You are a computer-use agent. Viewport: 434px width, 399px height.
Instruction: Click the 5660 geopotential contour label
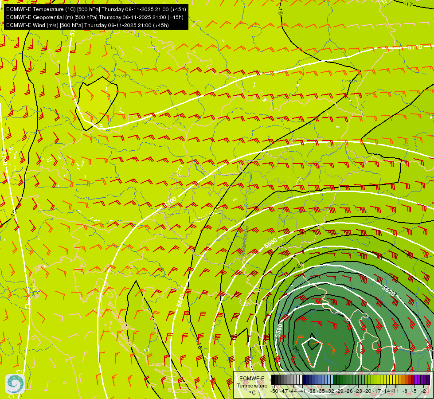coord(270,243)
